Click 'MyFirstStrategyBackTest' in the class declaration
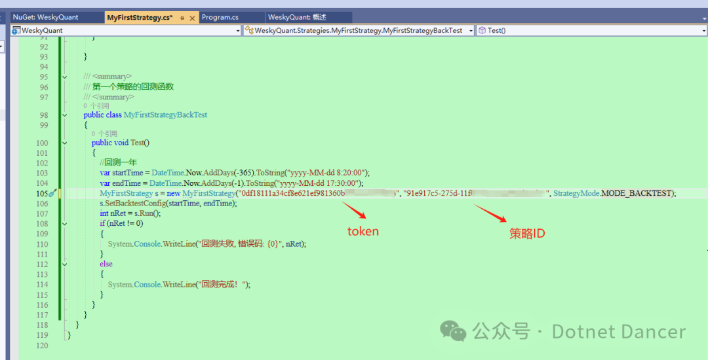This screenshot has width=708, height=360. [165, 115]
